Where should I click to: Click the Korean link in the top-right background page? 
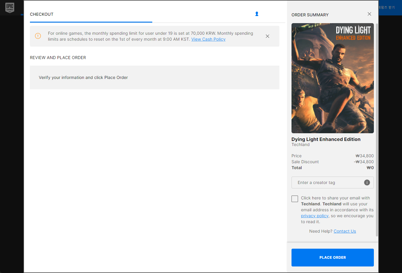387,7
